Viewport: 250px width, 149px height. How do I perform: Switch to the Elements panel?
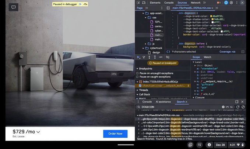pyautogui.click(x=155, y=3)
